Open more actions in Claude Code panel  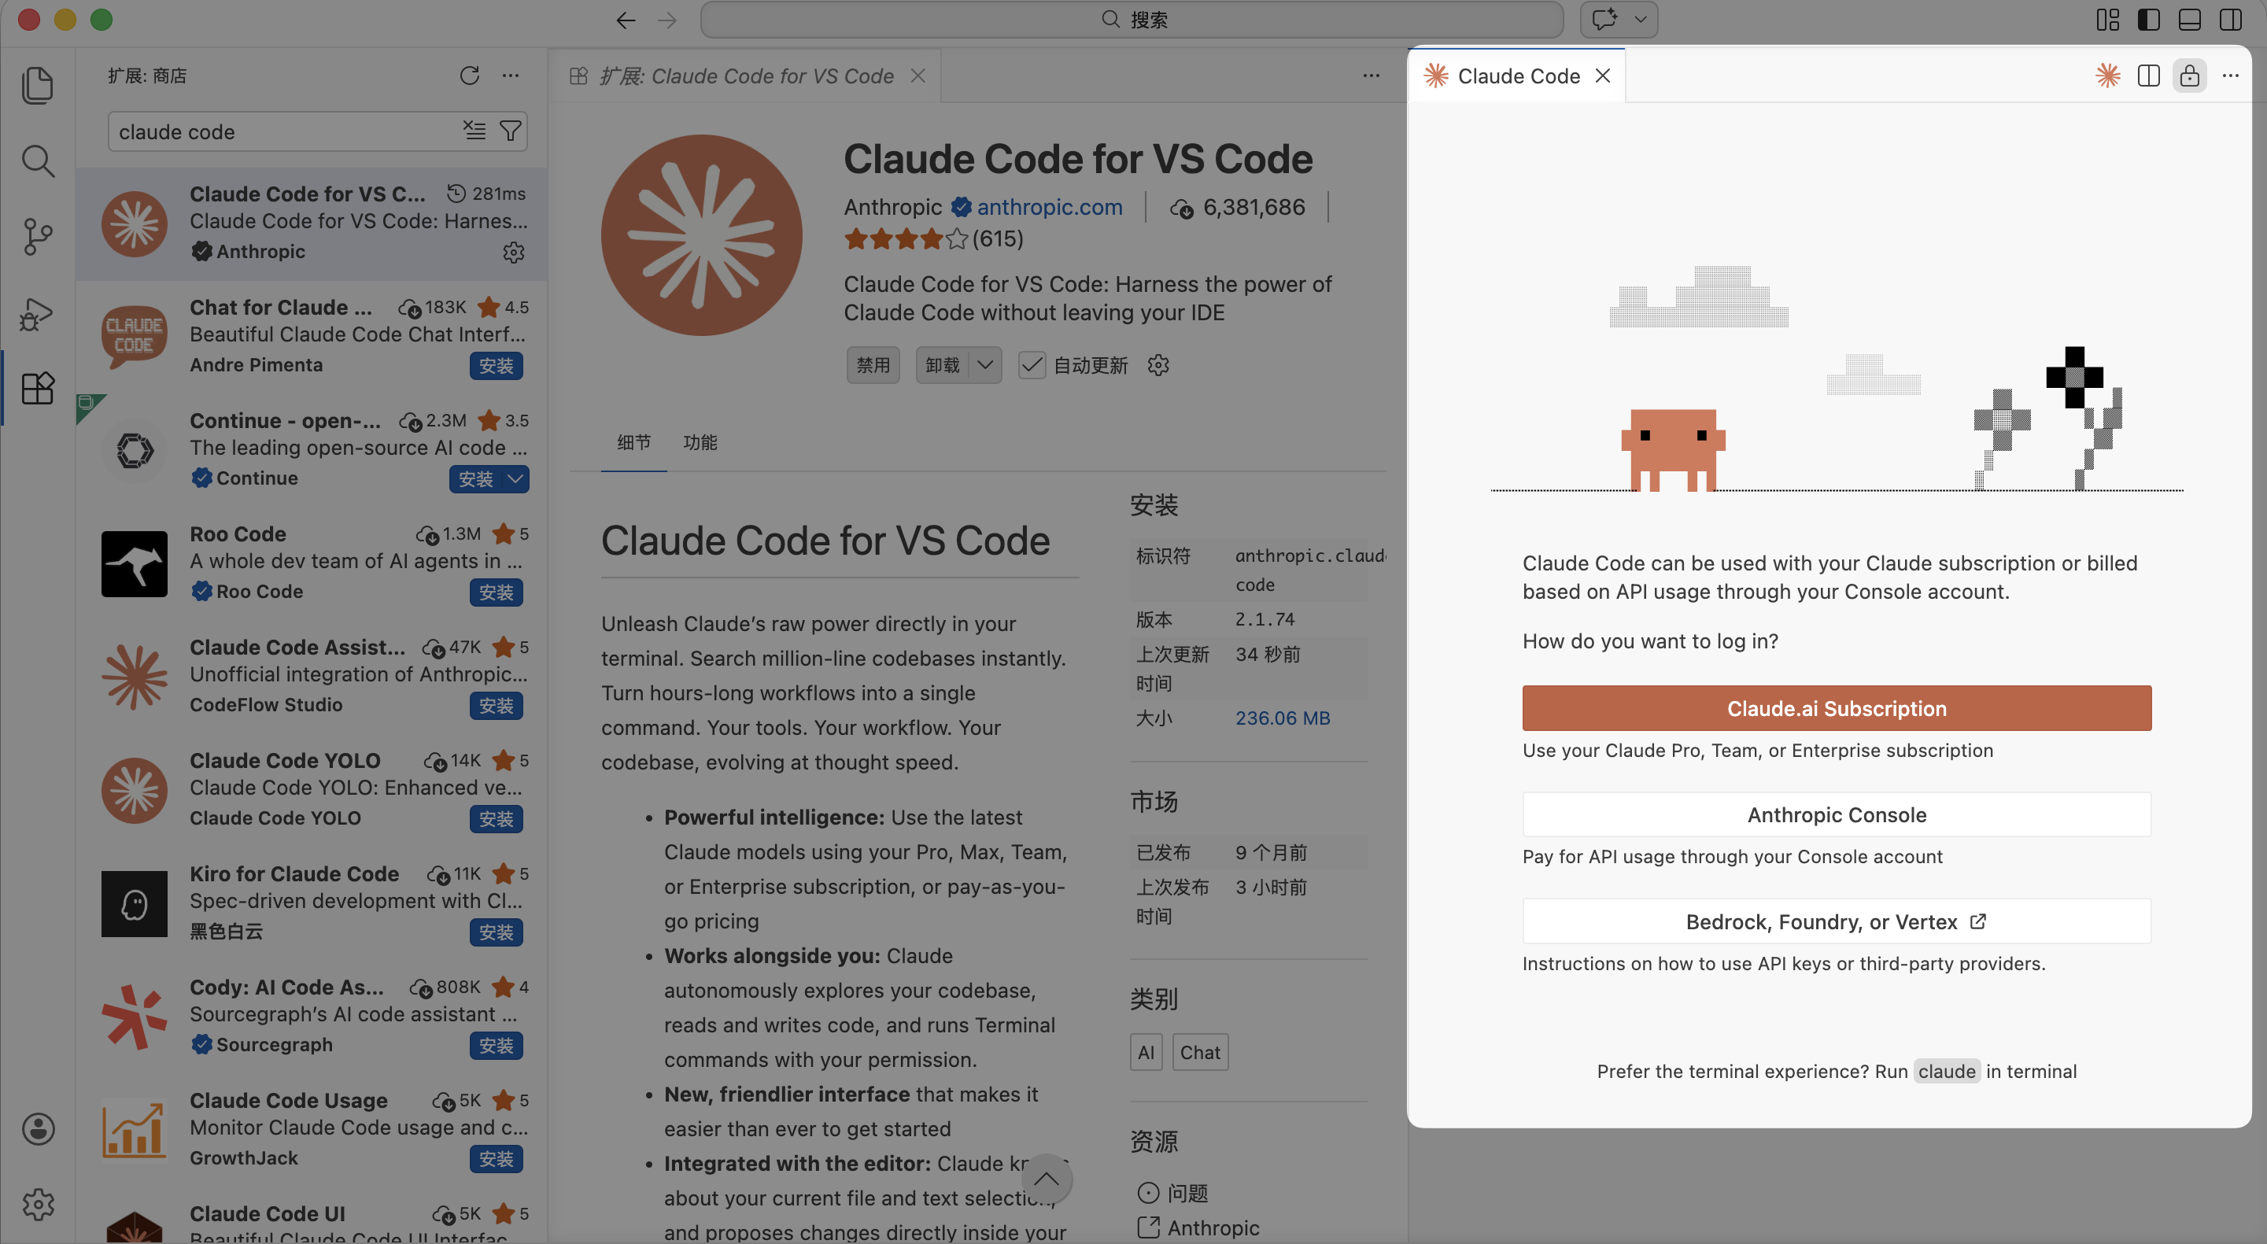(2231, 76)
